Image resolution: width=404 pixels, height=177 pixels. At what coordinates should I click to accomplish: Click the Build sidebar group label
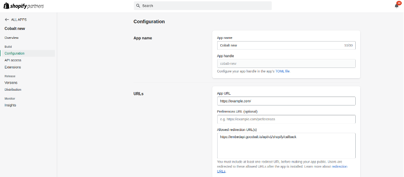point(8,46)
